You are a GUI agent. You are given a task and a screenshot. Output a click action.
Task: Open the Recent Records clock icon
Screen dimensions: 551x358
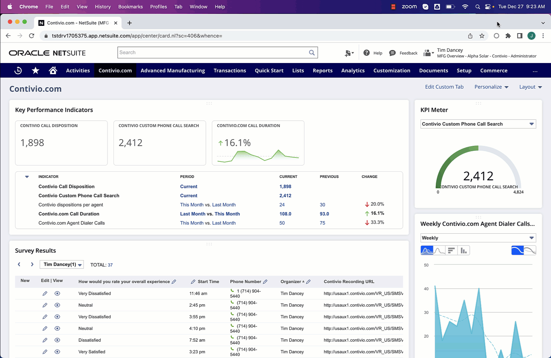(x=18, y=71)
